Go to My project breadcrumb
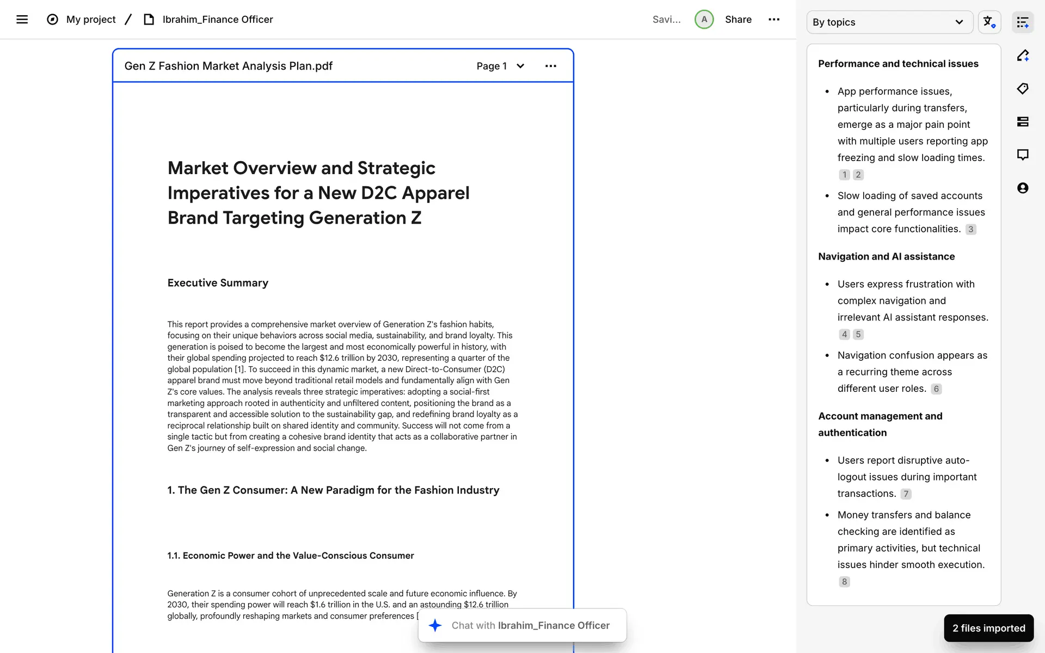1045x653 pixels. point(90,20)
